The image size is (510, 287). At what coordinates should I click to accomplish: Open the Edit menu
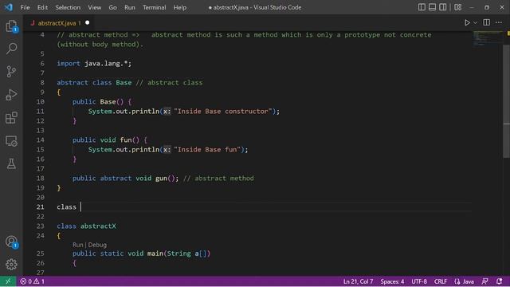pyautogui.click(x=42, y=7)
